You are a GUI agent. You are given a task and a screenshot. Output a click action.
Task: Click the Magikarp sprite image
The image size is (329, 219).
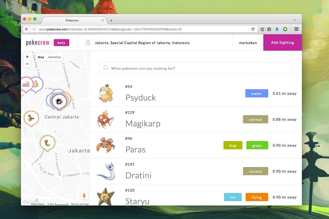[x=105, y=119]
